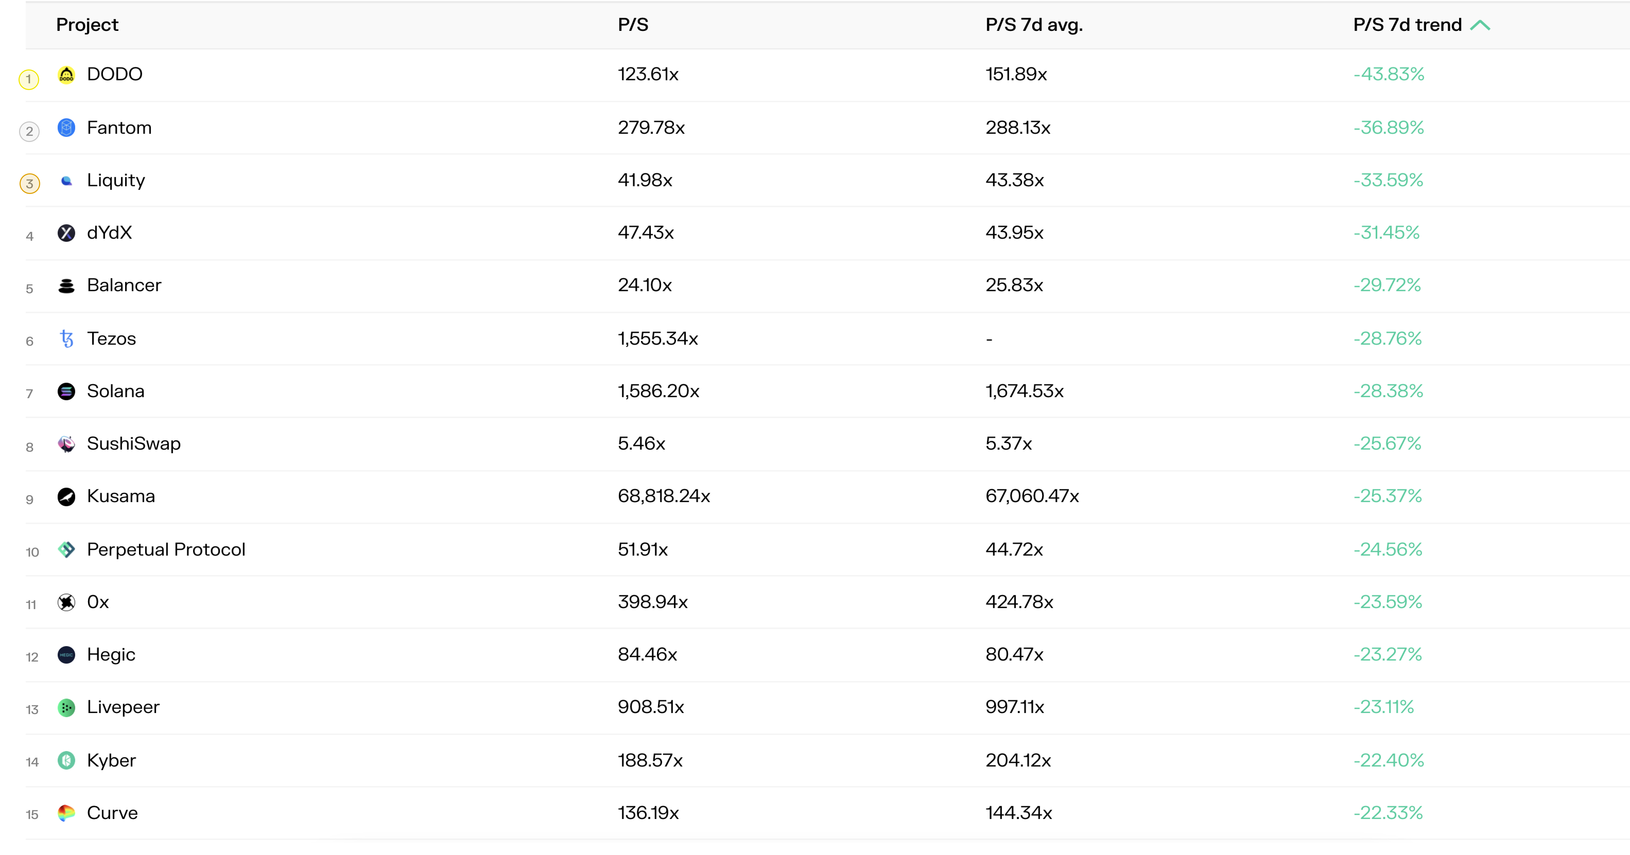The image size is (1630, 855).
Task: Open the Perpetual Protocol project link
Action: point(166,550)
